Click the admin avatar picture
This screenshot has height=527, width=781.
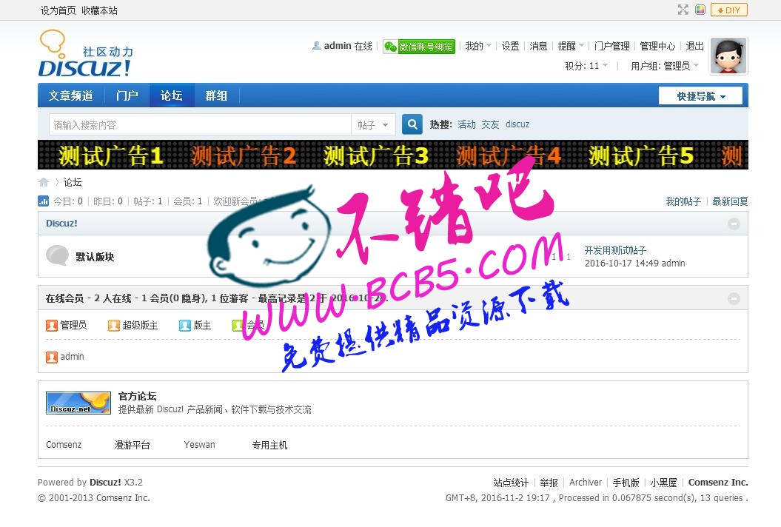point(728,56)
